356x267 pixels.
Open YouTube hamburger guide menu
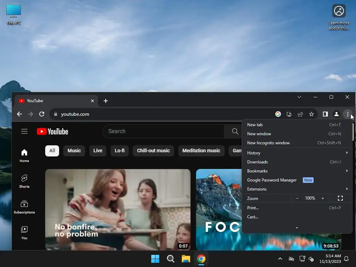pyautogui.click(x=24, y=131)
